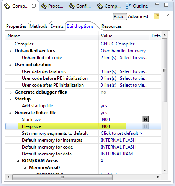
Task: Toggle Advanced view mode
Action: tap(138, 16)
